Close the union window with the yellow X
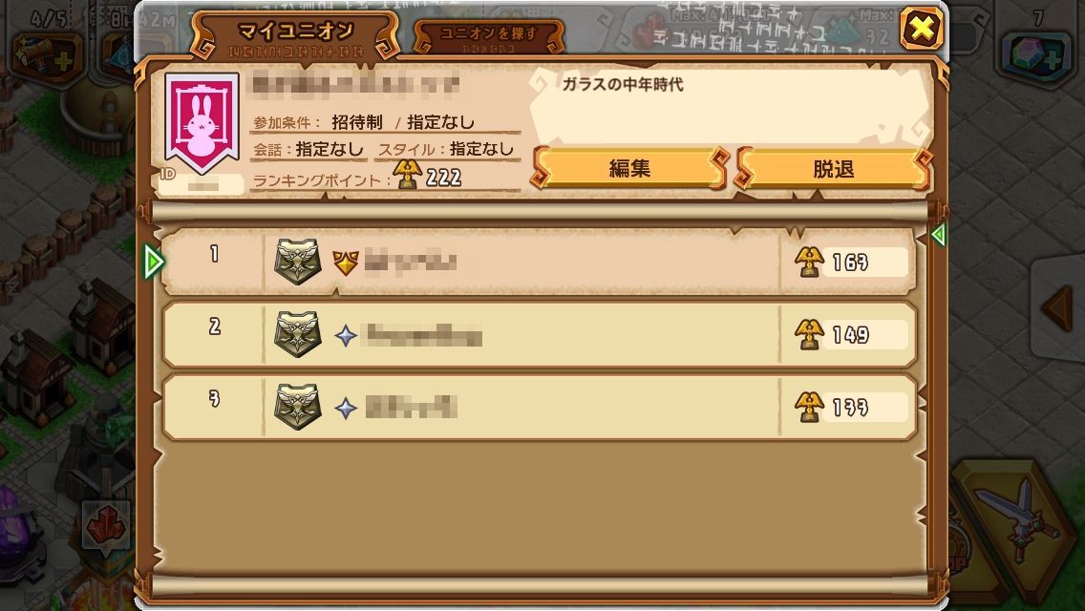1085x611 pixels. [x=921, y=29]
